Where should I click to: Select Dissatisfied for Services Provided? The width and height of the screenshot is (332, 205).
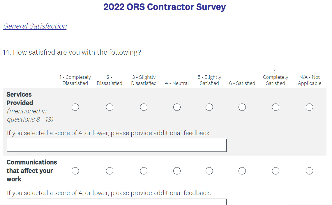pos(110,107)
